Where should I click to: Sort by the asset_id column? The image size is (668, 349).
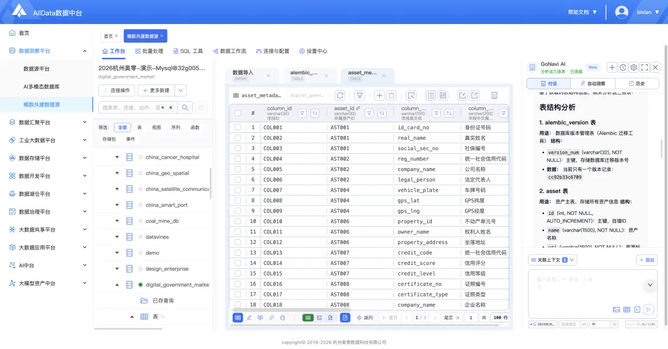coord(382,113)
